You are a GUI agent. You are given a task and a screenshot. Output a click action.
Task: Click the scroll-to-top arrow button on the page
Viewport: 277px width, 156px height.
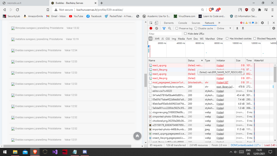pyautogui.click(x=137, y=136)
